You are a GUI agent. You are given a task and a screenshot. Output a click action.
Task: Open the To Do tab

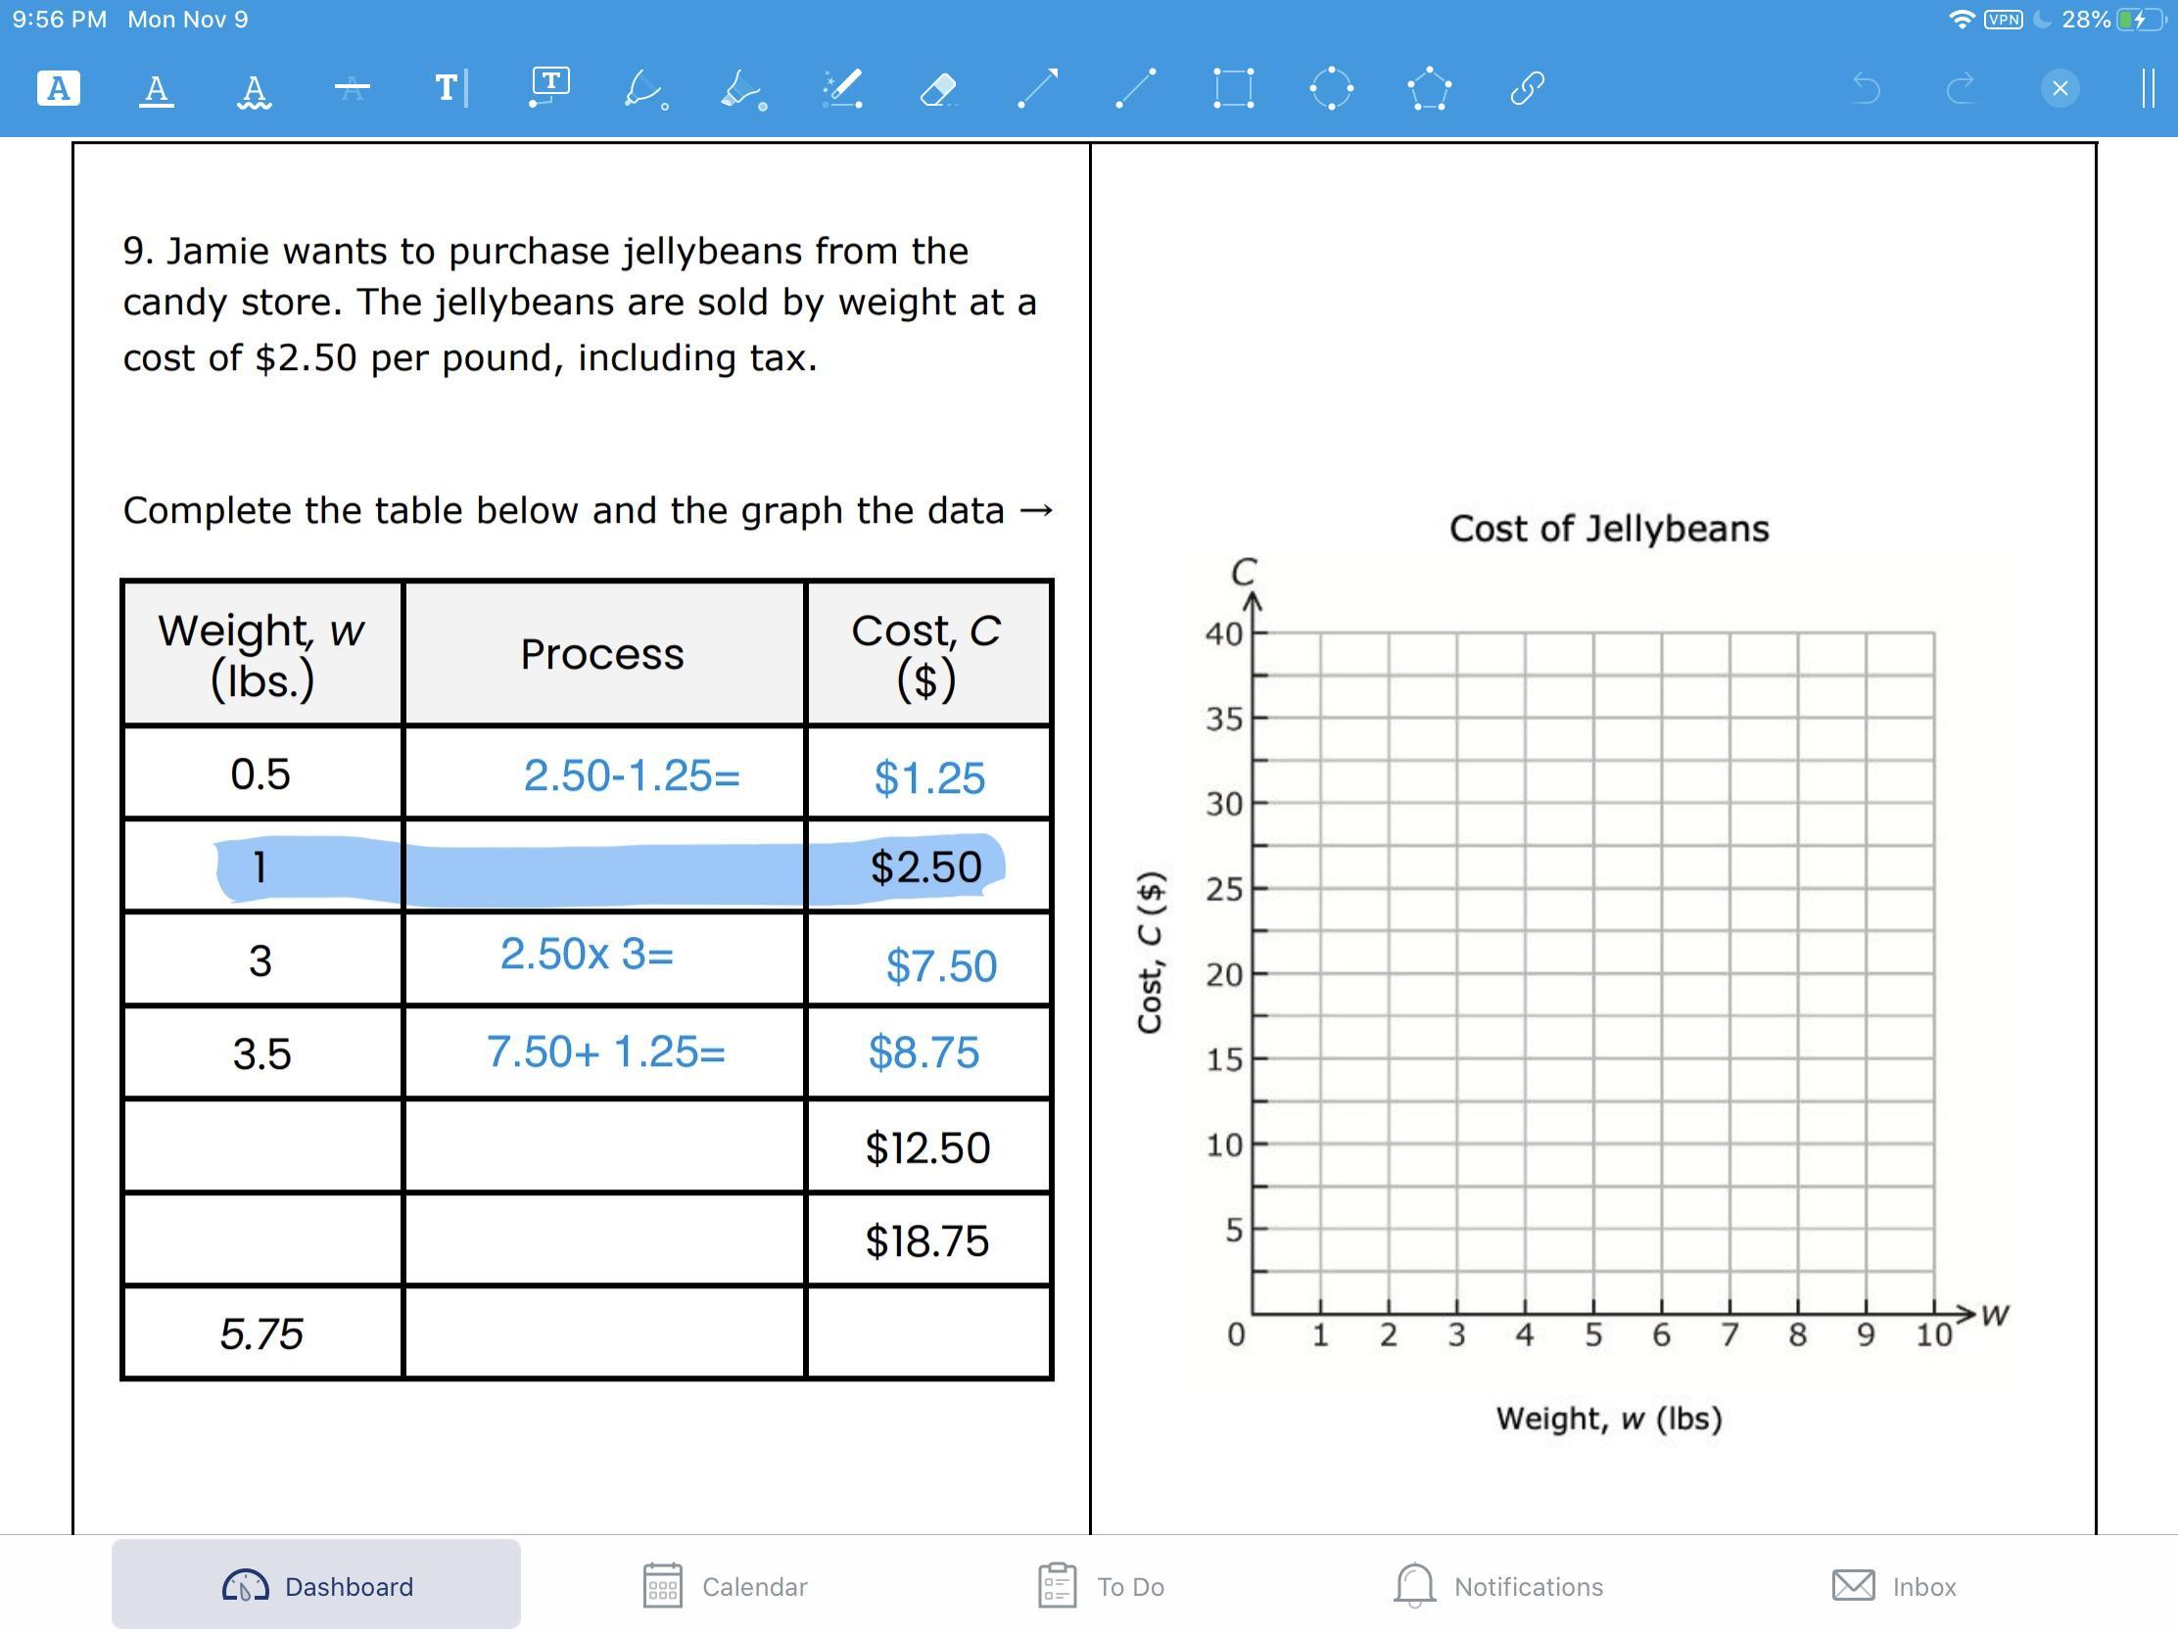(x=1102, y=1586)
